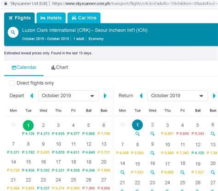This screenshot has width=218, height=191.
Task: Select depart price P 5,695 on date 9
Action: coord(43,152)
